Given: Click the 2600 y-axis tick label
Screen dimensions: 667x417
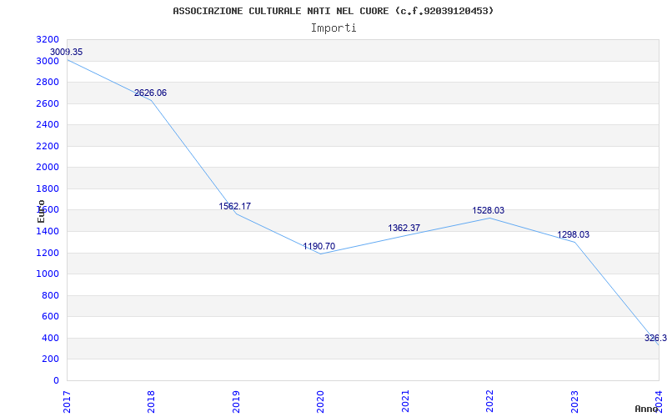Looking at the screenshot, I should tap(48, 103).
